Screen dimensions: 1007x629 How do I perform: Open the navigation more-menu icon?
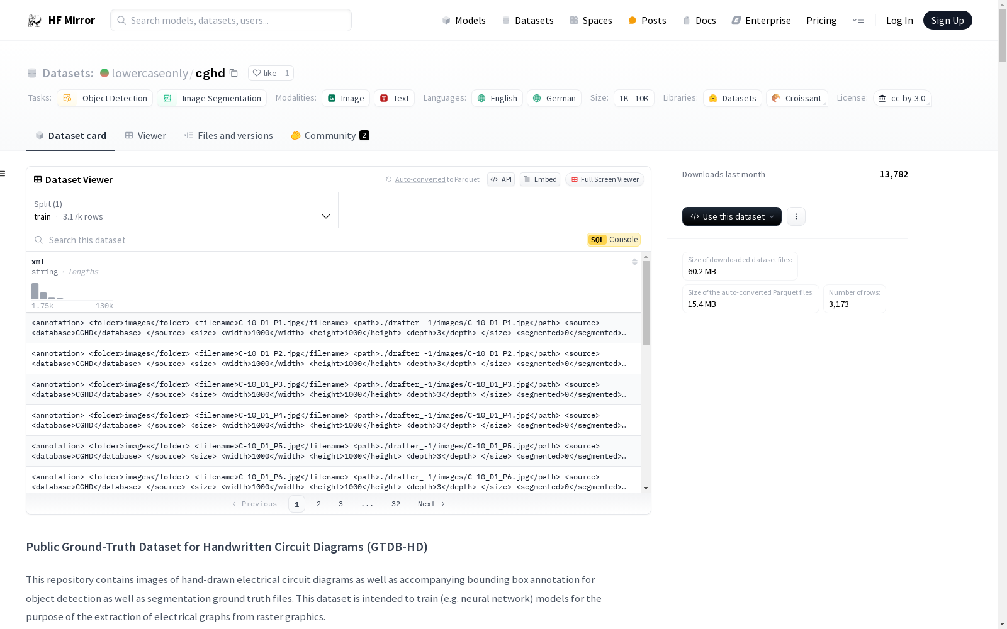[x=858, y=20]
